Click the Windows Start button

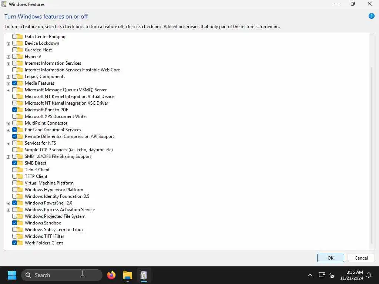click(12, 275)
